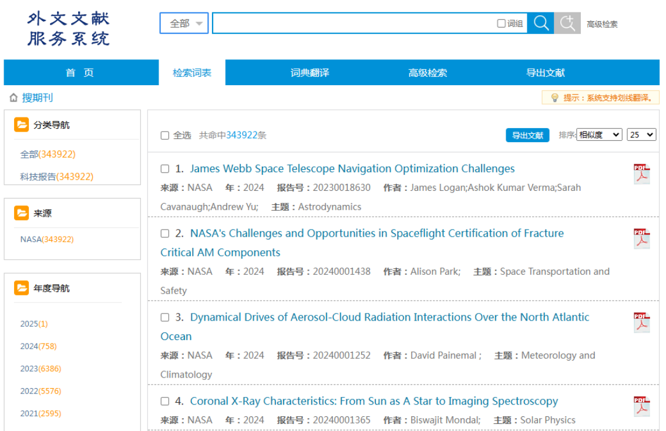
Task: Open the 25 results-per-page dropdown
Action: pyautogui.click(x=641, y=134)
